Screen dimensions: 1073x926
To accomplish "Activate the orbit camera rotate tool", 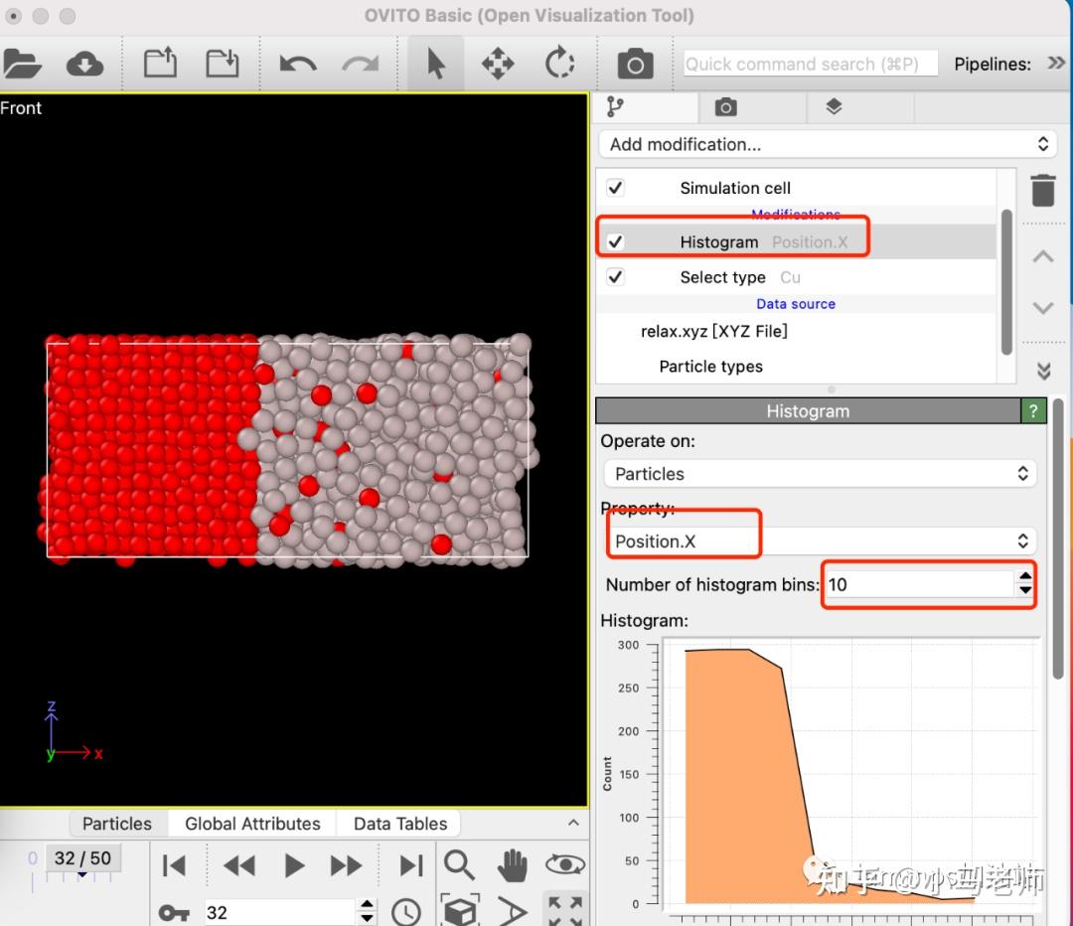I will coord(559,63).
